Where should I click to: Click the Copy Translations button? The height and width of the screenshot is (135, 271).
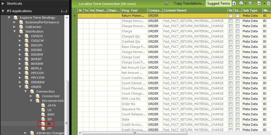click(x=189, y=3)
